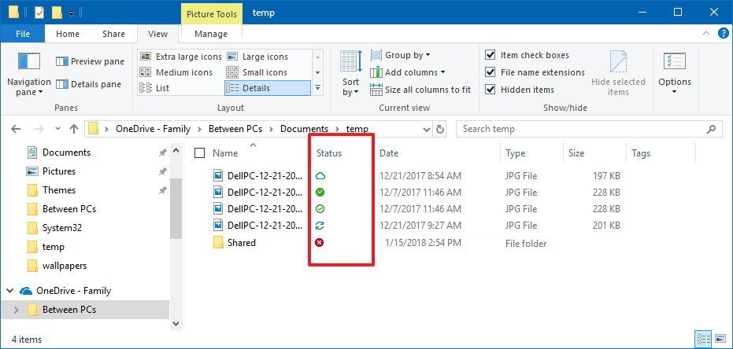Switch to the Share tab
This screenshot has width=733, height=349.
[113, 34]
